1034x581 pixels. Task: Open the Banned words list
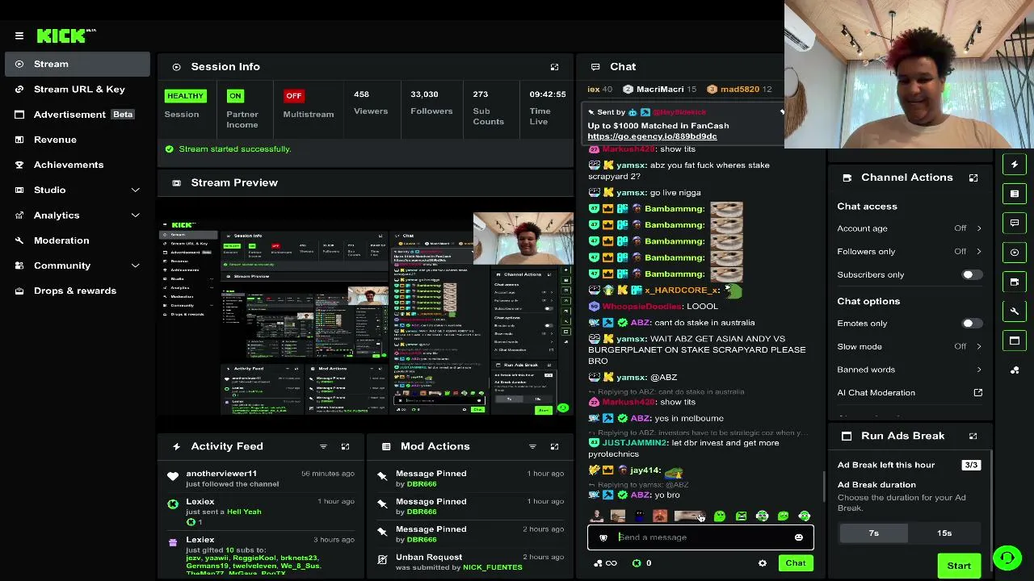click(910, 370)
